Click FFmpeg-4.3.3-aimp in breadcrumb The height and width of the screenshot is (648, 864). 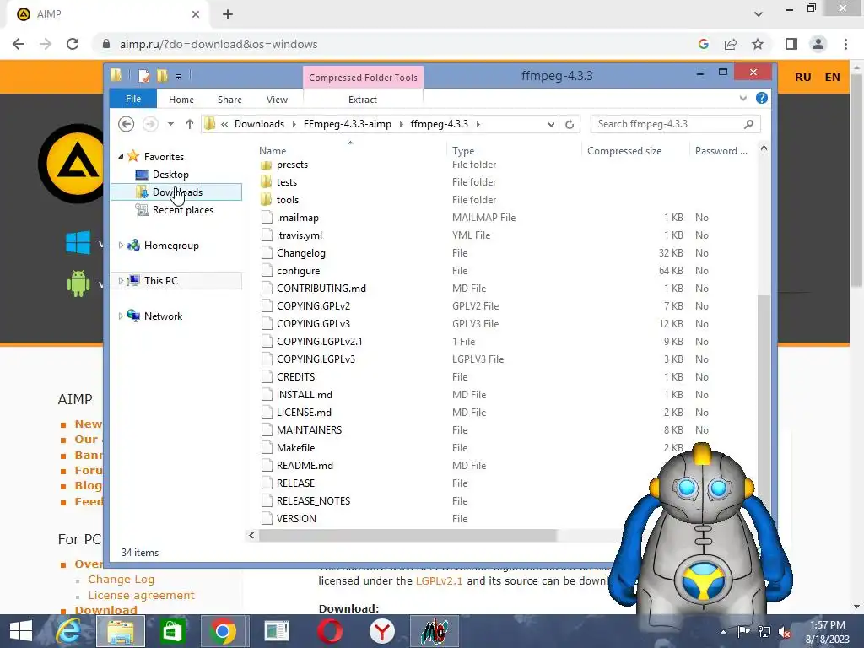[x=347, y=124]
